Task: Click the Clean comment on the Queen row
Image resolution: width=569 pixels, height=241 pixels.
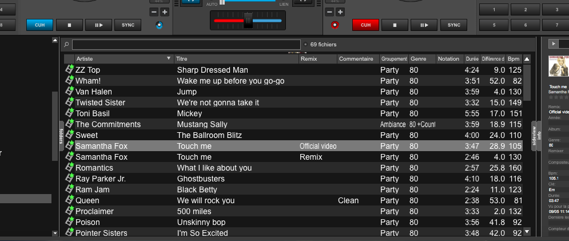Action: (x=348, y=200)
